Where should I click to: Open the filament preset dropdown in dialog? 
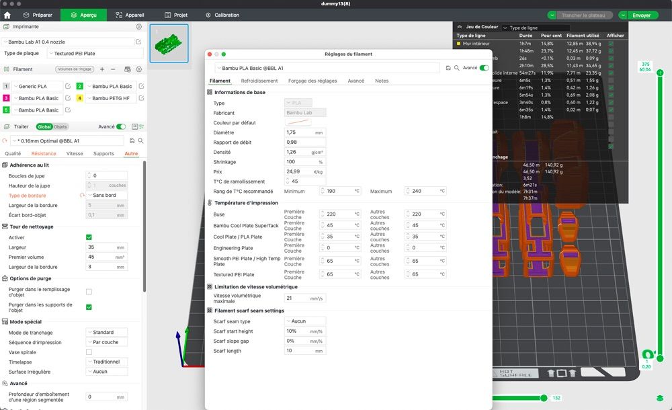[x=327, y=68]
